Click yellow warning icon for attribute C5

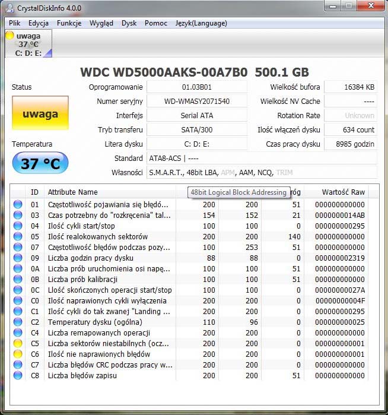[18, 344]
